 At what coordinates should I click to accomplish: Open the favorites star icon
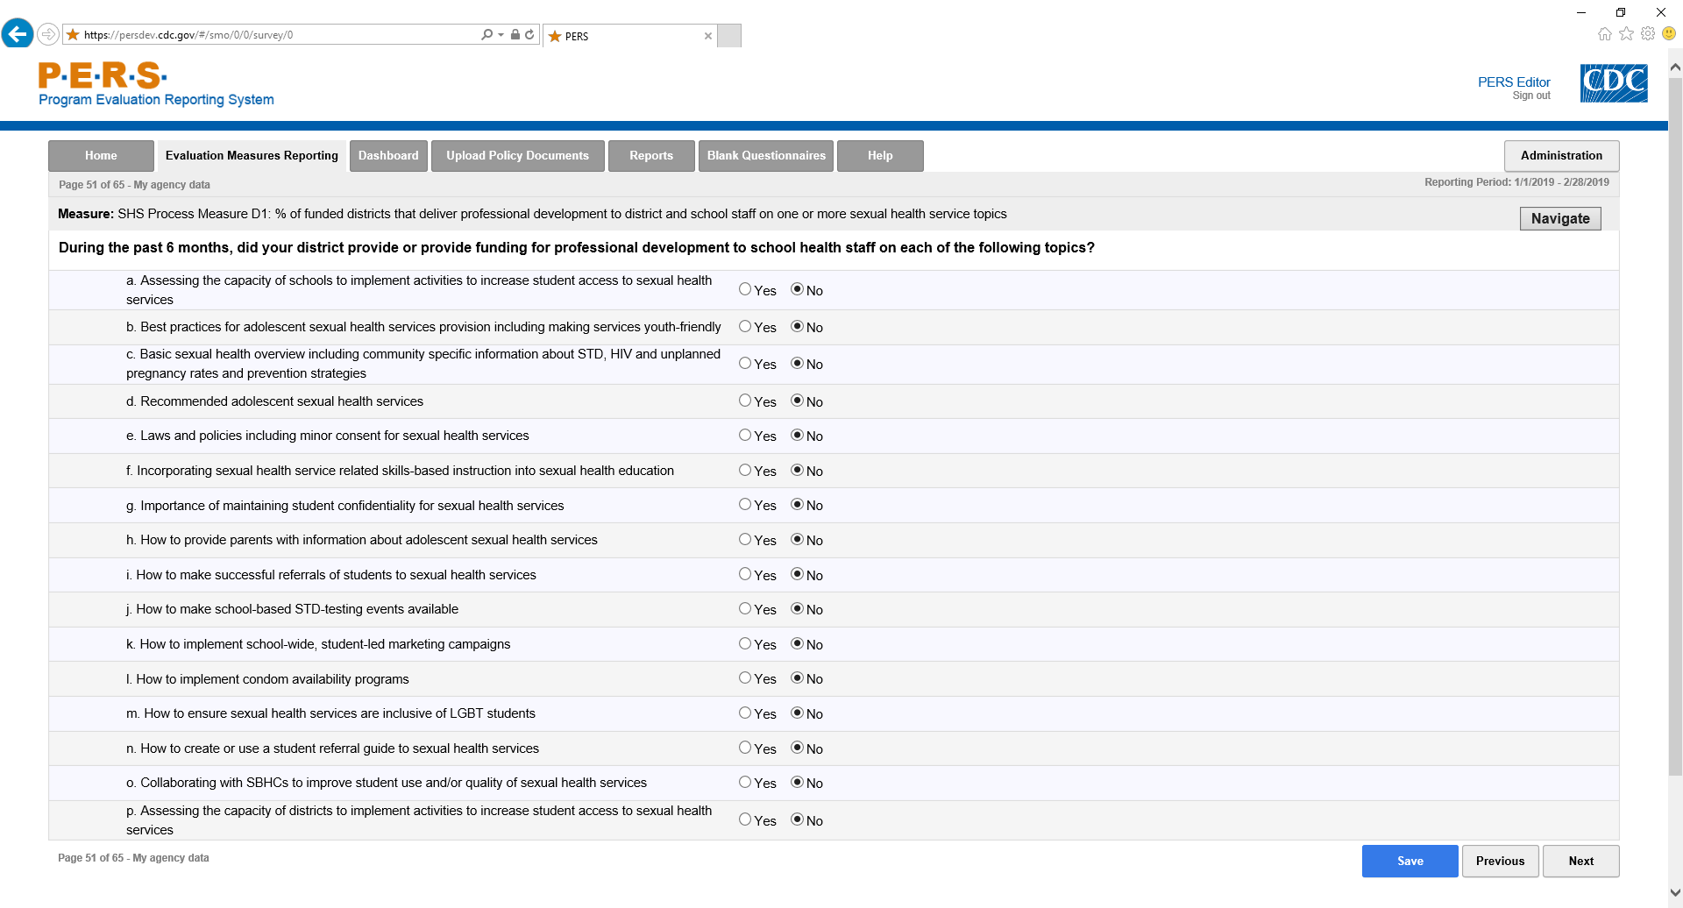(x=1626, y=34)
